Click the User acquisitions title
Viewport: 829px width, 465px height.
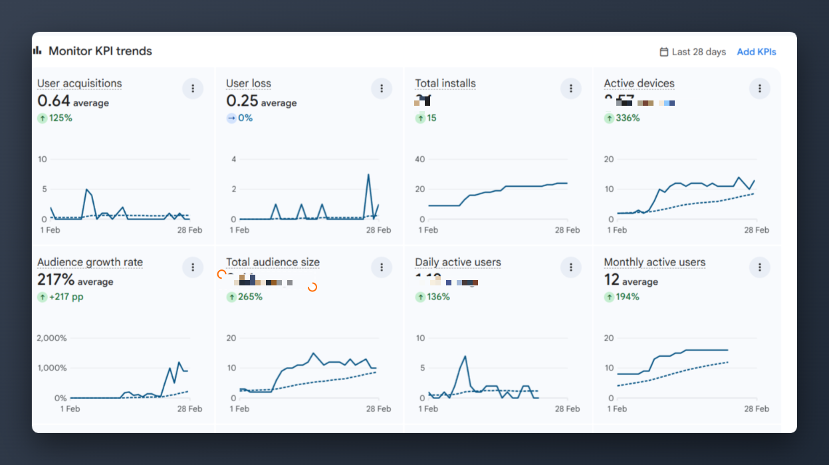pyautogui.click(x=80, y=83)
